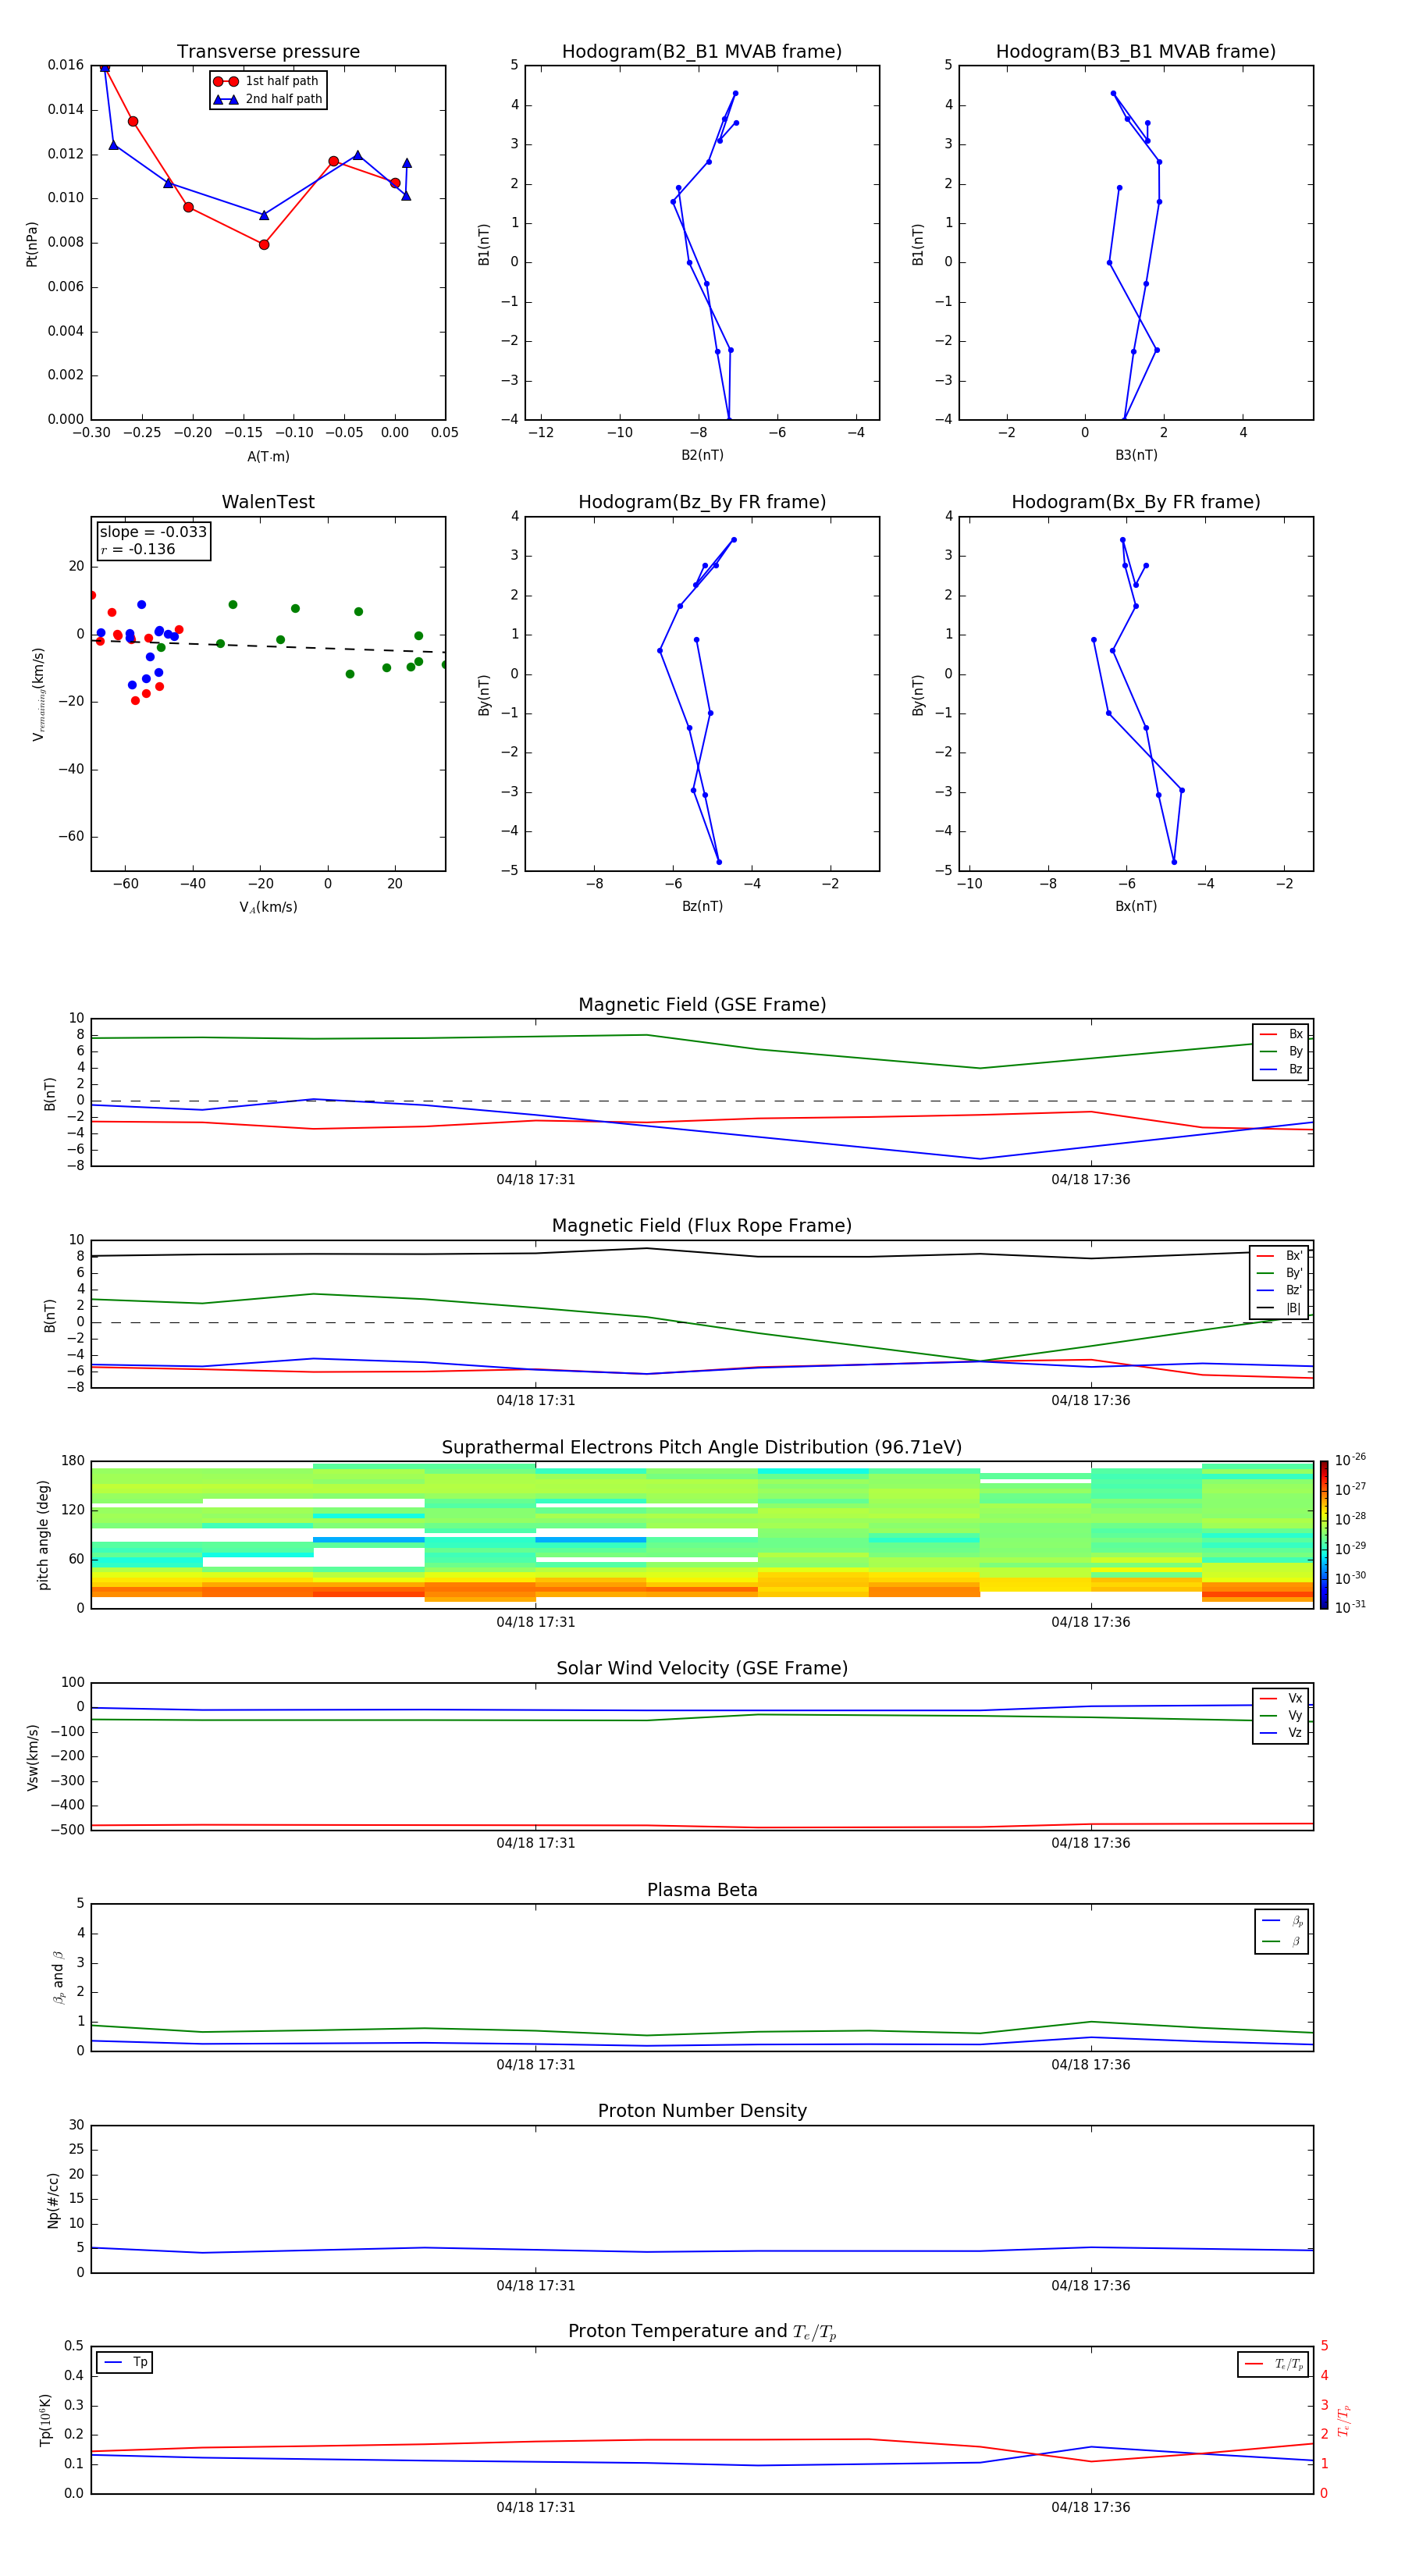Click the 10^-26 colorbar tick label
Screen dimensions: 1405x2576
(1350, 1460)
